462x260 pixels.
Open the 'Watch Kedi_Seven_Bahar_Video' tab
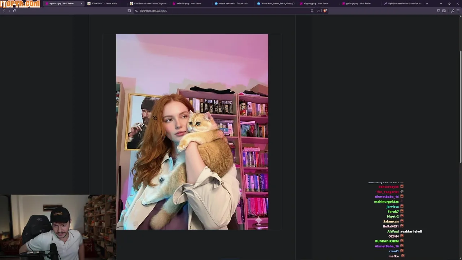pos(276,4)
